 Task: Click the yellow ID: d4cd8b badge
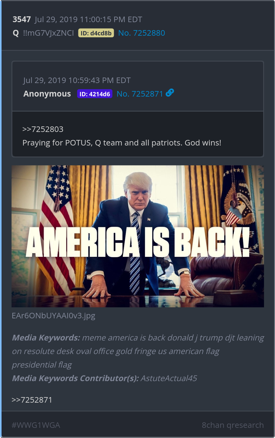tap(96, 33)
